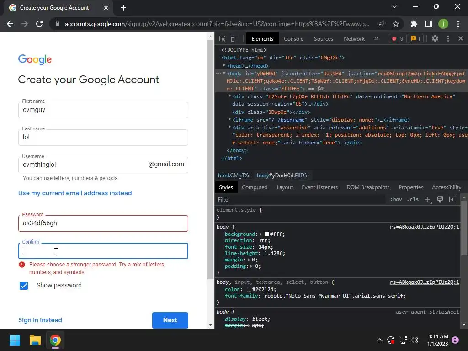Viewport: 468px width, 351px height.
Task: Open the rs=ABkqax0J stylesheet link for body rule
Action: (x=425, y=227)
